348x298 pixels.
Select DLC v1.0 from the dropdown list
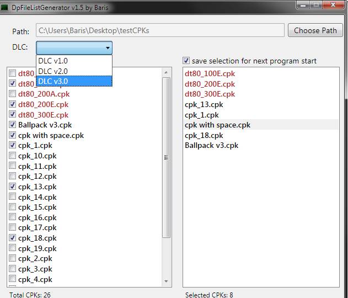(74, 61)
